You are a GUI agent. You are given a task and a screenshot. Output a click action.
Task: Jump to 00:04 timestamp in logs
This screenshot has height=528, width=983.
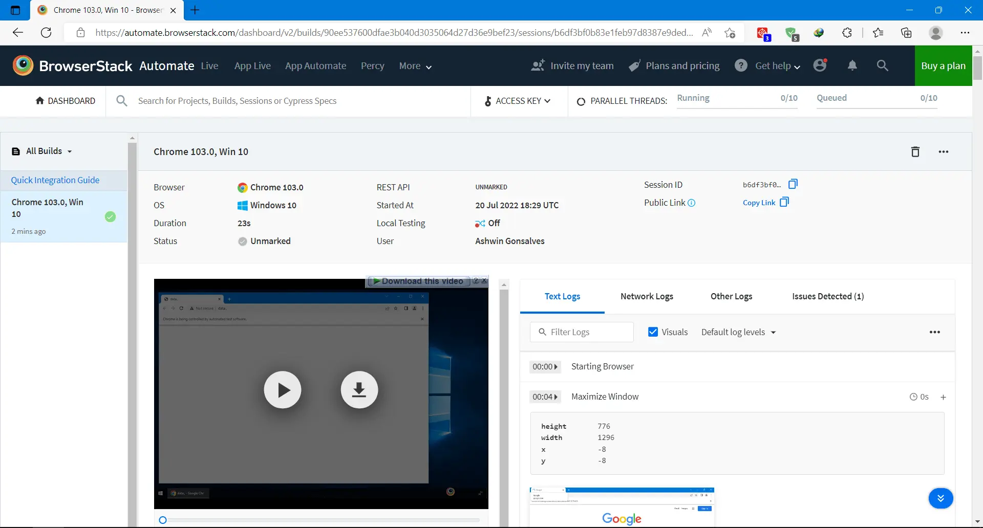point(545,397)
